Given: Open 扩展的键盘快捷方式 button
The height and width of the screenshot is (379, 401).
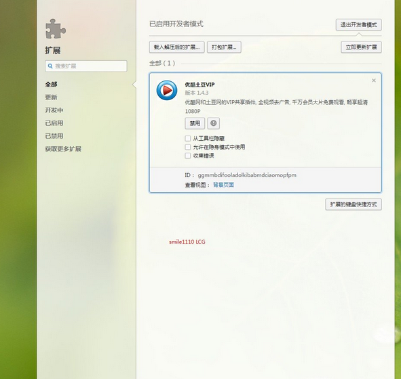Looking at the screenshot, I should pos(354,204).
